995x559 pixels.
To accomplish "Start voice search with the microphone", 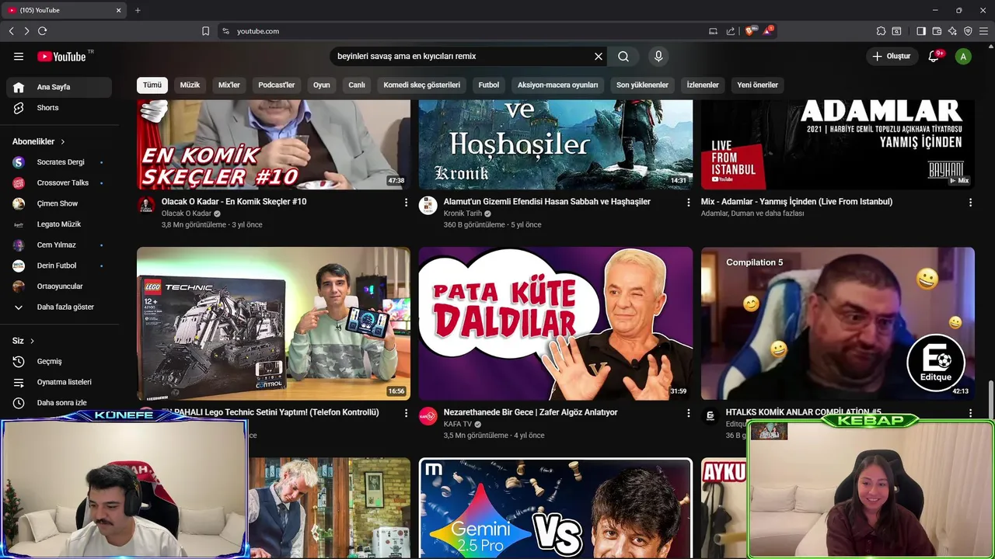I will [x=658, y=56].
